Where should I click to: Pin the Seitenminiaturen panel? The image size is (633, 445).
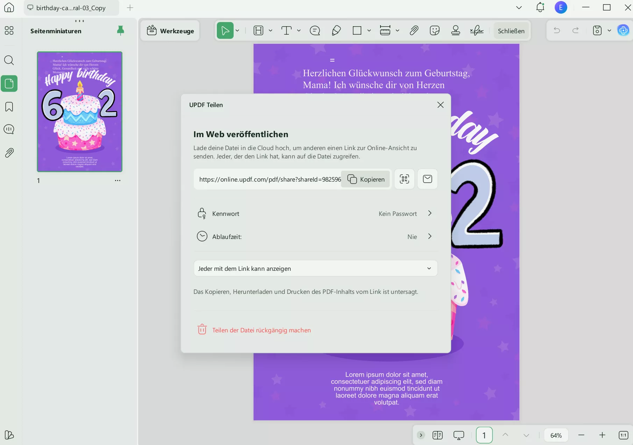click(x=120, y=31)
